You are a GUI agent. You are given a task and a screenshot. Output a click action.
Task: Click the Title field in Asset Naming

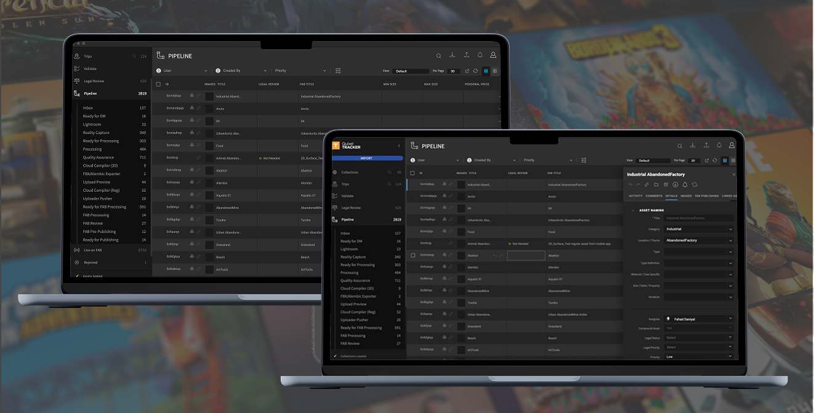(698, 218)
